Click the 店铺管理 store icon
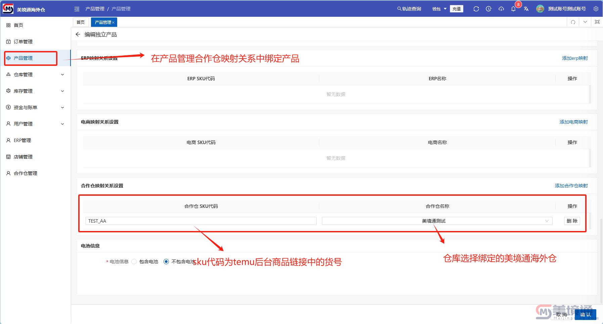This screenshot has height=324, width=603. (8, 157)
